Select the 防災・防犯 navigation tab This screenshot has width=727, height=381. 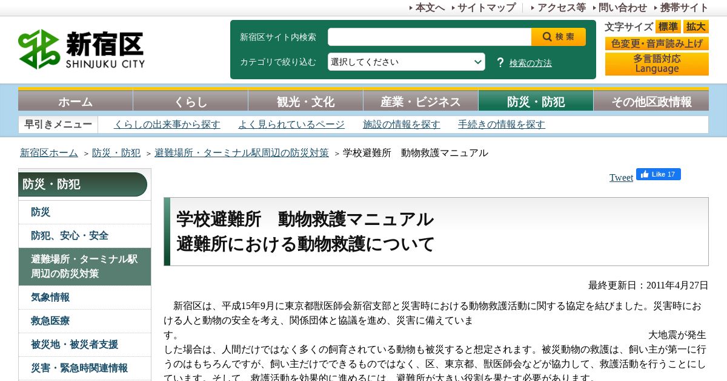(536, 101)
